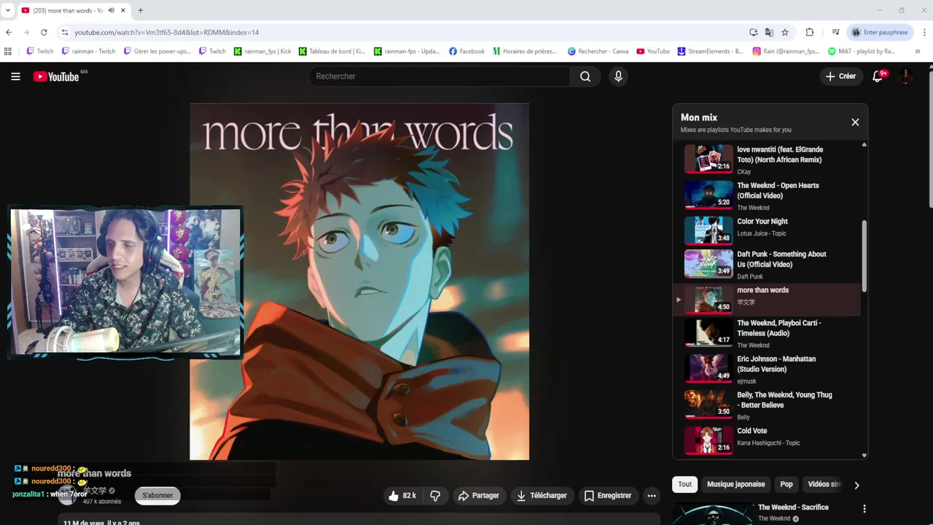
Task: Bookmark this page with star icon
Action: click(x=785, y=32)
